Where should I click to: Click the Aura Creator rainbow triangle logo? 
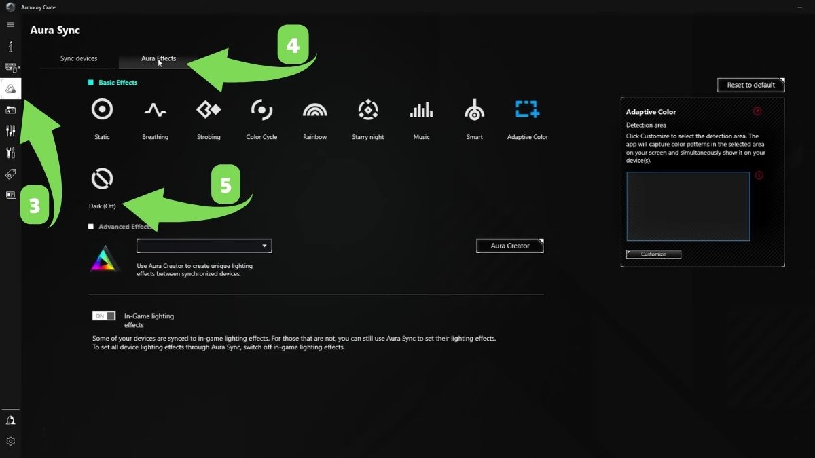pyautogui.click(x=105, y=259)
